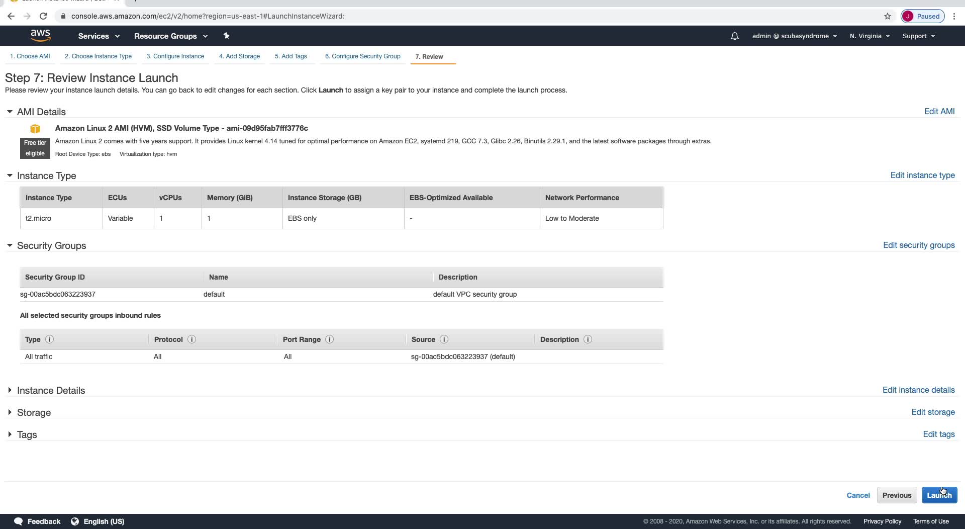This screenshot has width=965, height=529.
Task: Click Edit tags link
Action: pos(939,434)
